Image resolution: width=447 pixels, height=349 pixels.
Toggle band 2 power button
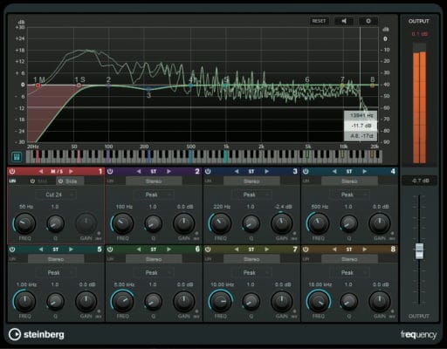click(110, 171)
